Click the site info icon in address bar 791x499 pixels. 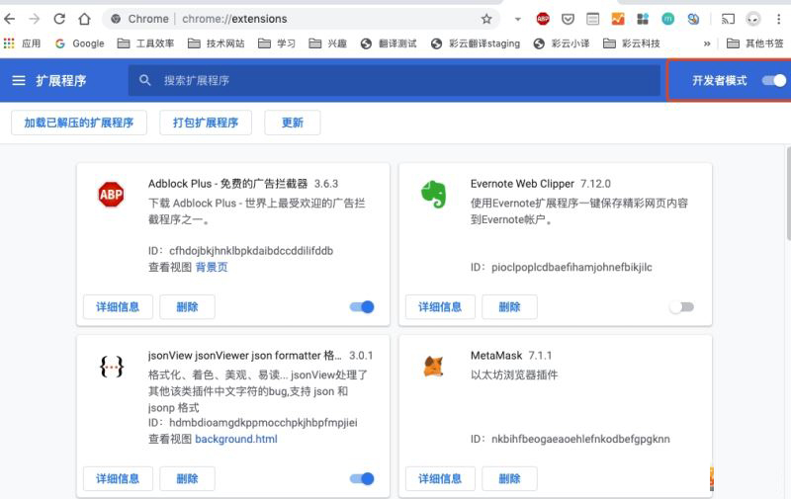click(x=116, y=19)
